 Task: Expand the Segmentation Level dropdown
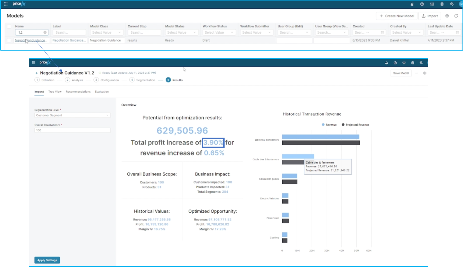click(x=72, y=115)
